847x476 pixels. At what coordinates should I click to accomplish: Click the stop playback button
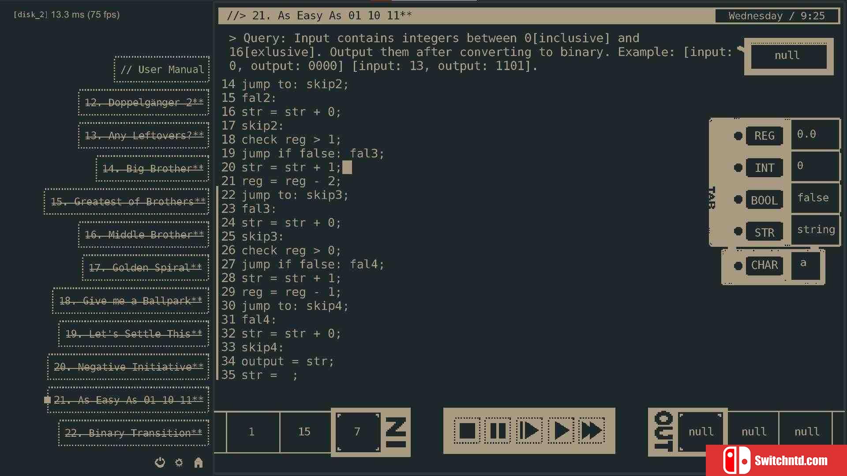467,431
